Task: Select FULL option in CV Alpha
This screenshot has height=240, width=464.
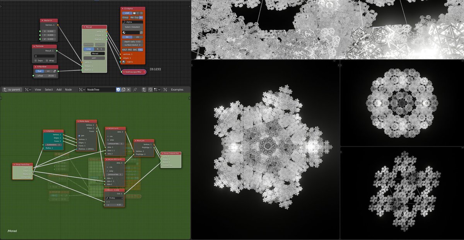Action: (x=140, y=49)
